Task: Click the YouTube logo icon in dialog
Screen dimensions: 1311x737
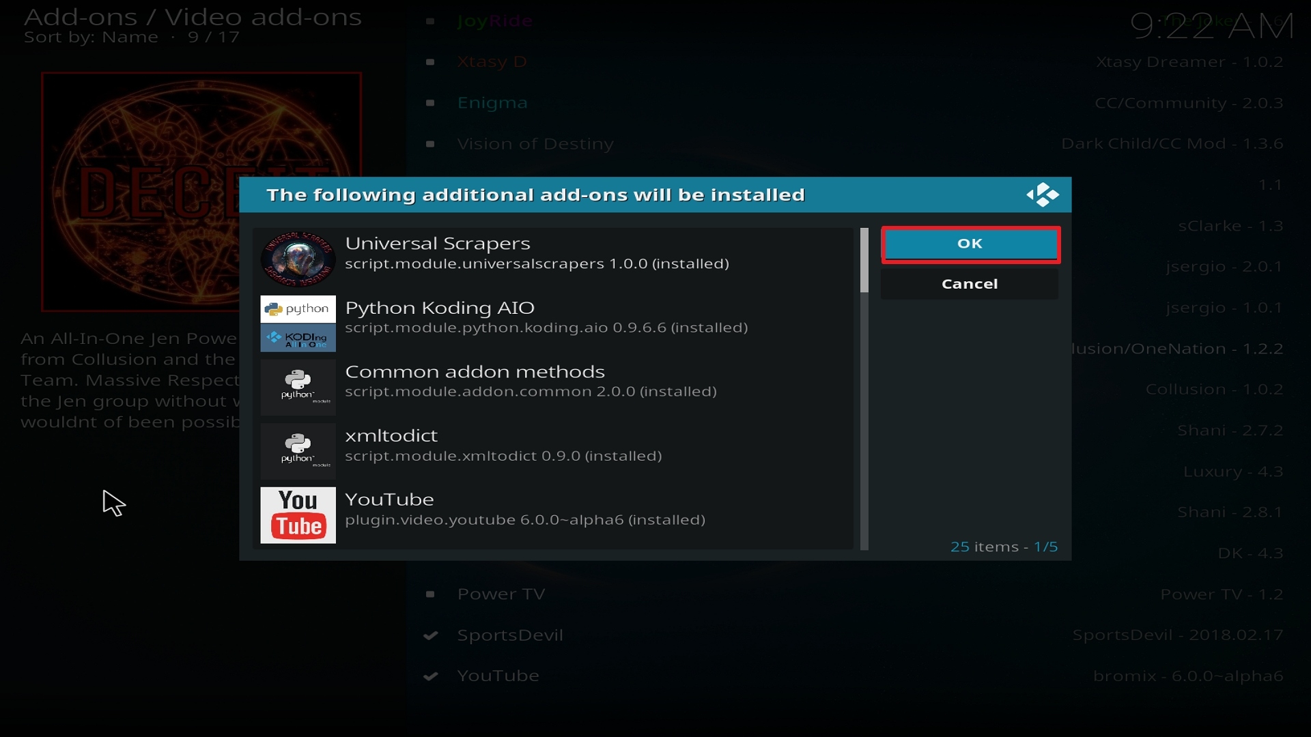Action: pyautogui.click(x=298, y=515)
